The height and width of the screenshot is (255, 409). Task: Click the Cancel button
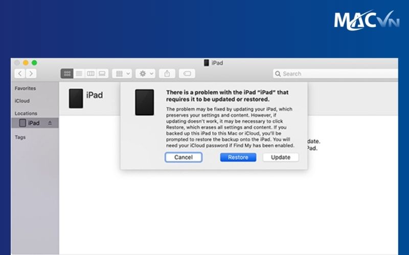click(x=184, y=157)
